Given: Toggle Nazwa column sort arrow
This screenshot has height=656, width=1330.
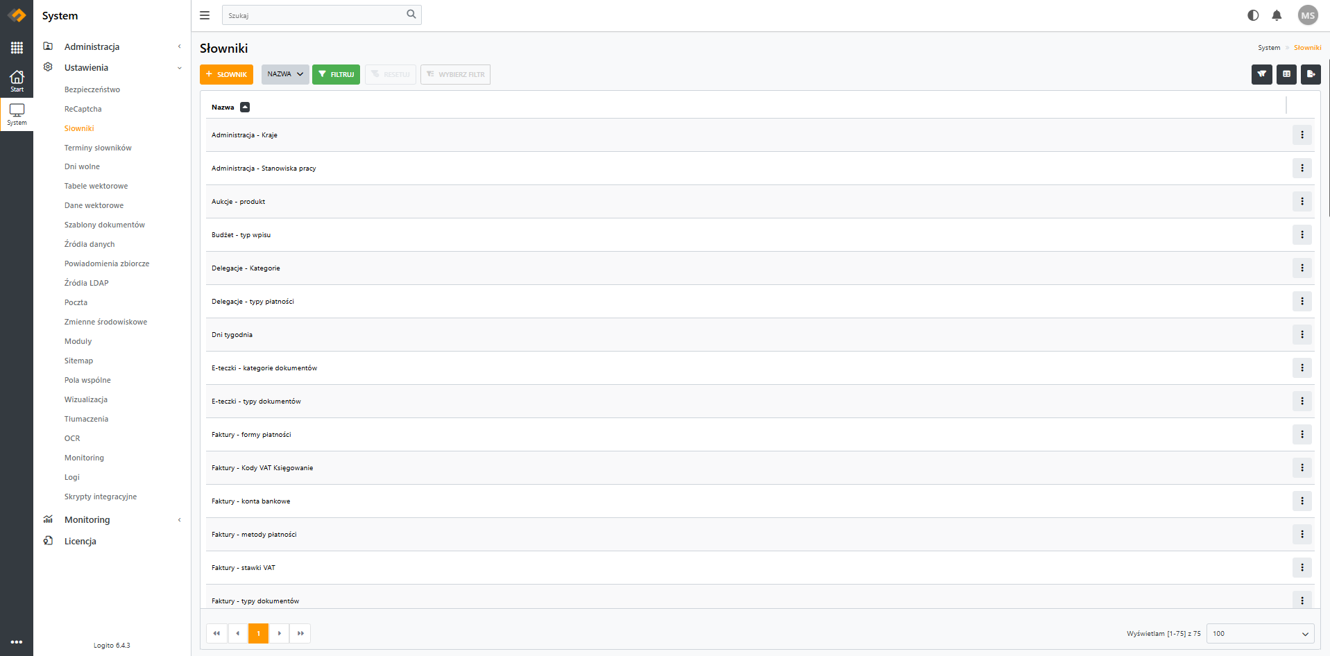Looking at the screenshot, I should (x=245, y=107).
